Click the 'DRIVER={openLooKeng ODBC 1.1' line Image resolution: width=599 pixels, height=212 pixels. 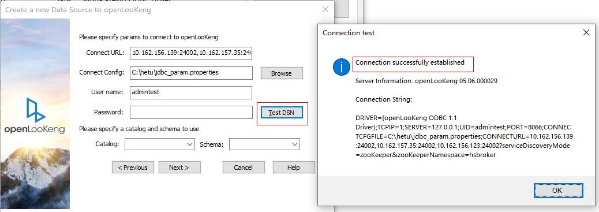(406, 117)
